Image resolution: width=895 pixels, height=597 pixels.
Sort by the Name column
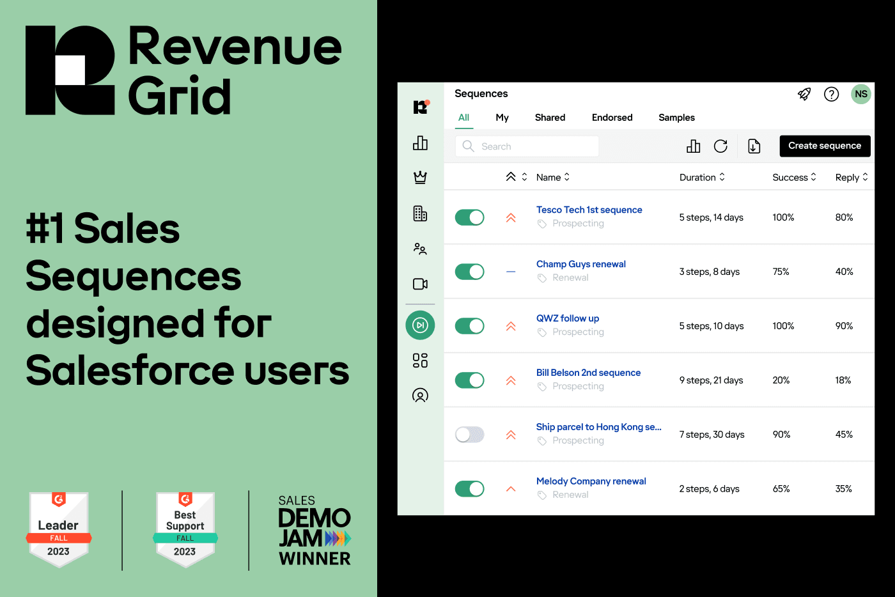pos(553,177)
